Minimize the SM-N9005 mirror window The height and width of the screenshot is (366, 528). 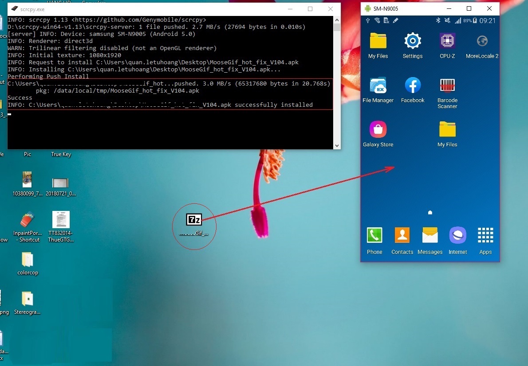tap(449, 8)
